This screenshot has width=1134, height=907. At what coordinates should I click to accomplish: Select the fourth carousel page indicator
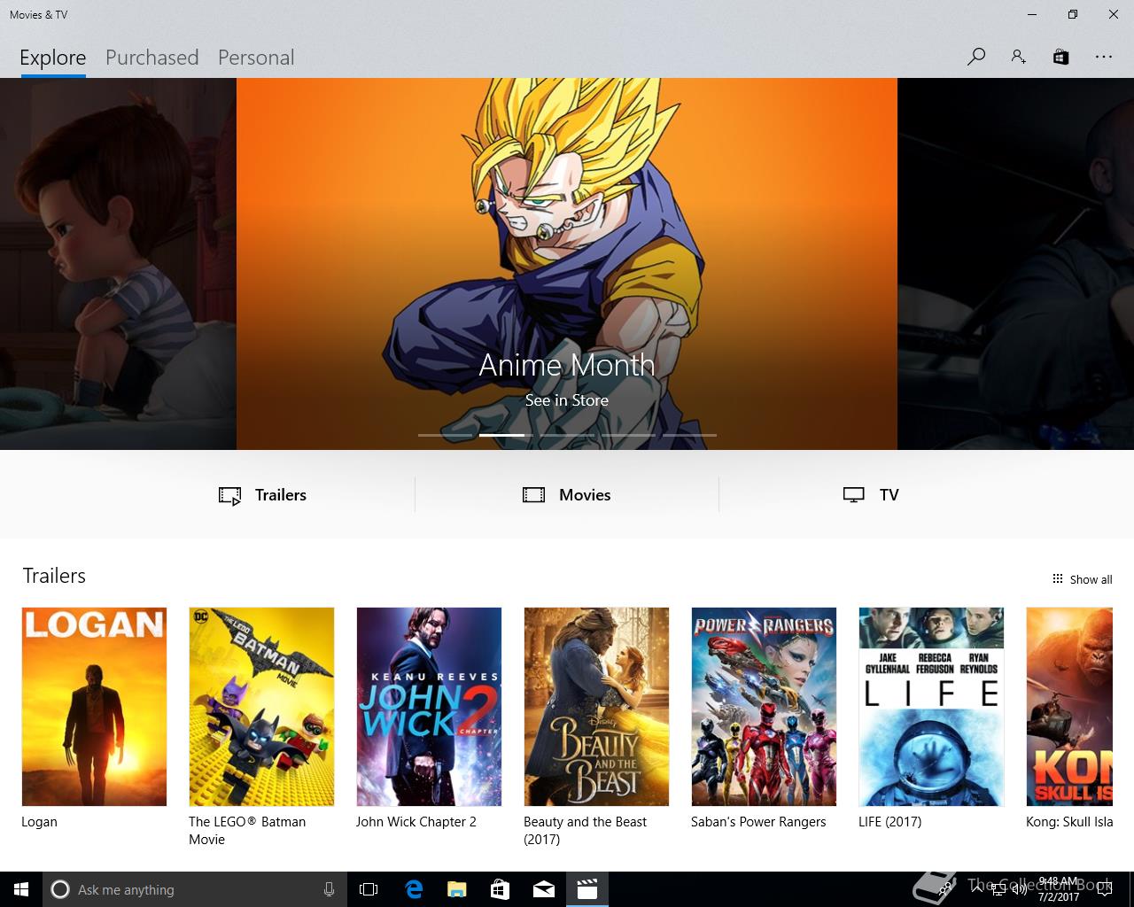628,435
